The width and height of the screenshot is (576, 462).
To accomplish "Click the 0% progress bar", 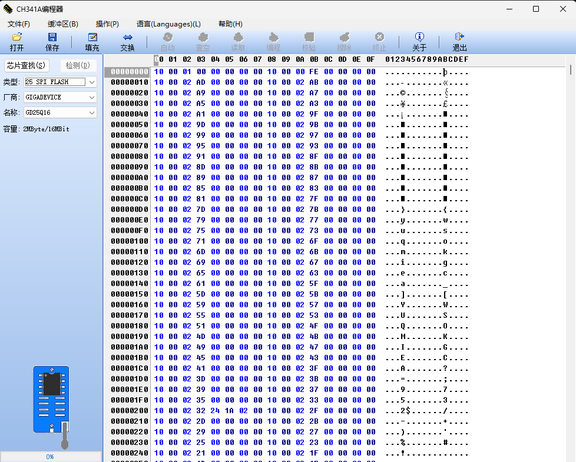I will [51, 457].
